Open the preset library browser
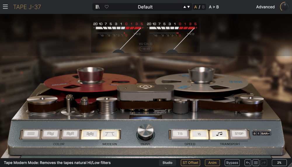The width and height of the screenshot is (292, 167). coord(98,7)
